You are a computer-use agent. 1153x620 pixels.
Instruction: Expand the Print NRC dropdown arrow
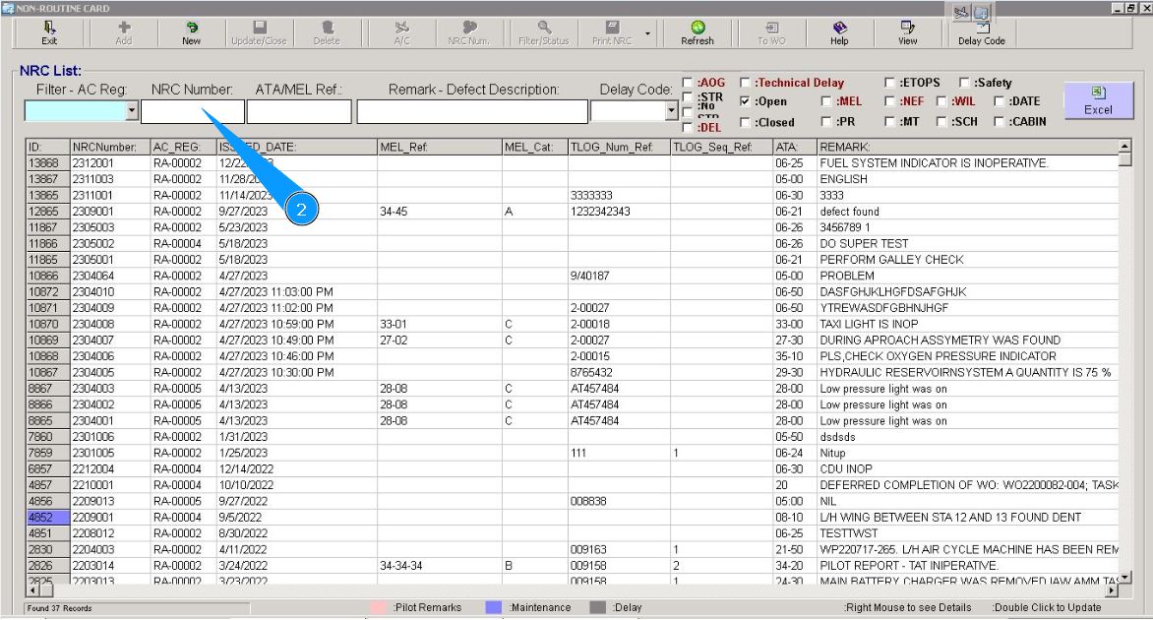point(648,33)
